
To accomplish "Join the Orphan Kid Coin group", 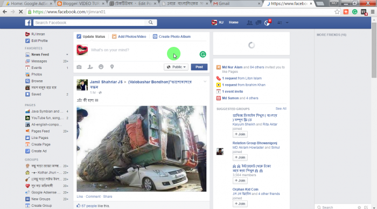I will coord(240,204).
